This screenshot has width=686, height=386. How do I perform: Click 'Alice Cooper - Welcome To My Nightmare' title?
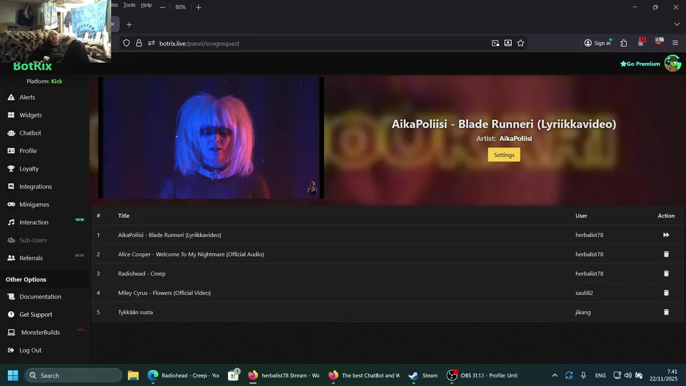coord(191,254)
